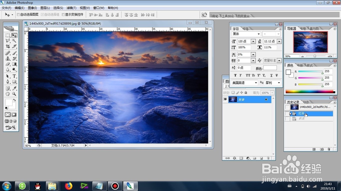Image resolution: width=341 pixels, height=191 pixels.
Task: Select the Clone Stamp tool
Action: pyautogui.click(x=8, y=58)
